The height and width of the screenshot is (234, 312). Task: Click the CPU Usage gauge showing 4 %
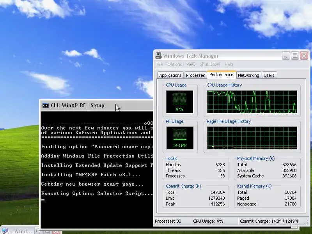pyautogui.click(x=179, y=102)
